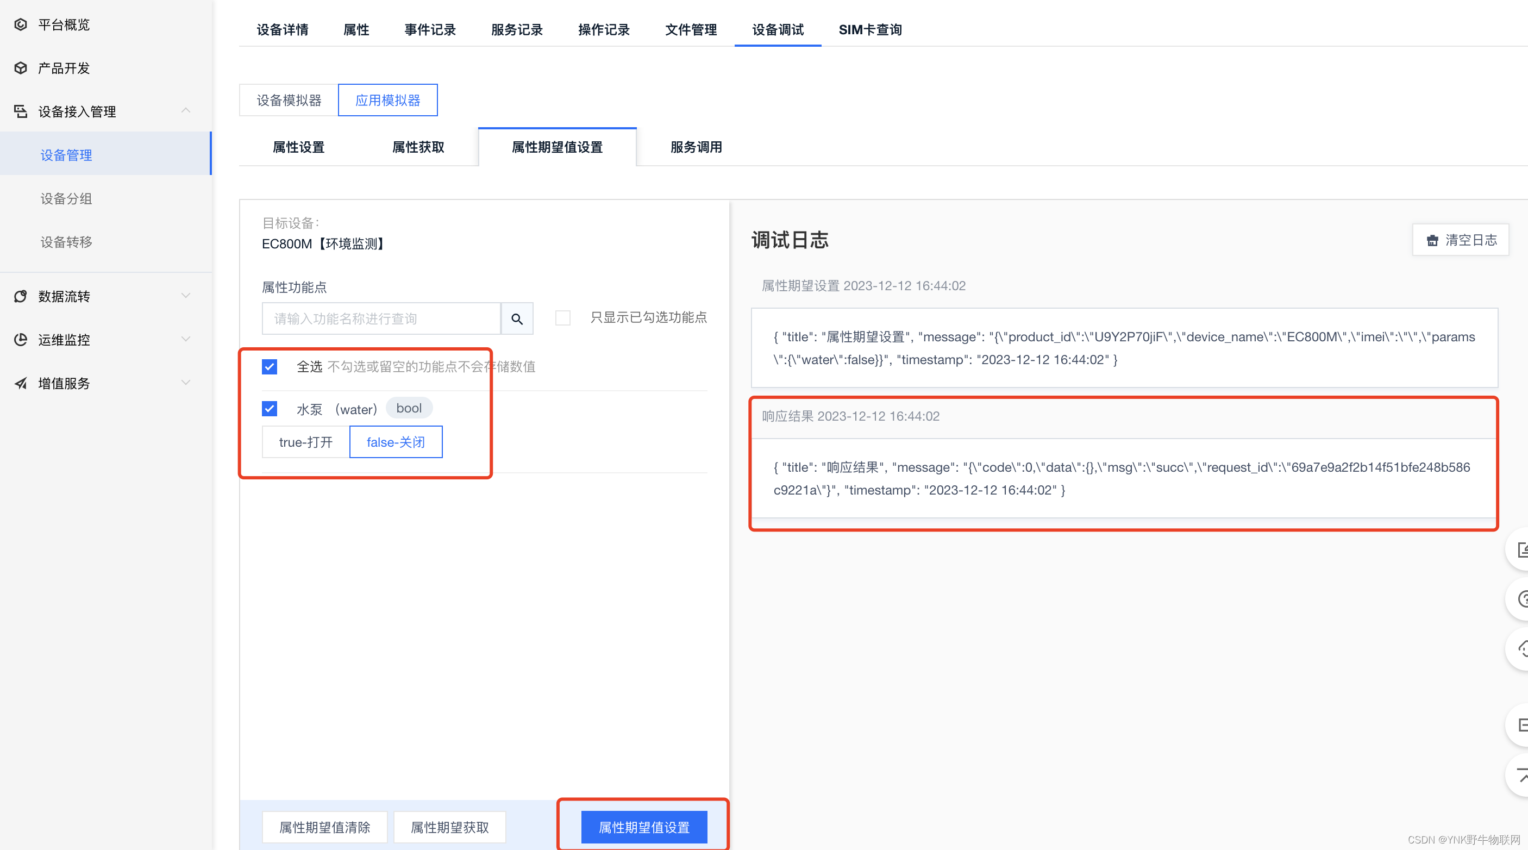Click the 运维监控 pie chart icon
The height and width of the screenshot is (850, 1528).
(21, 339)
